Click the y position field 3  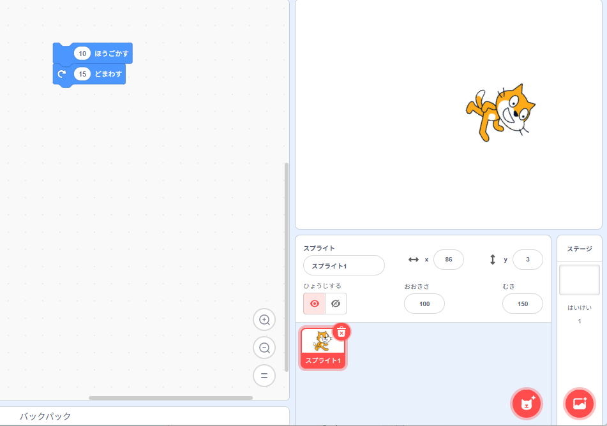[528, 260]
